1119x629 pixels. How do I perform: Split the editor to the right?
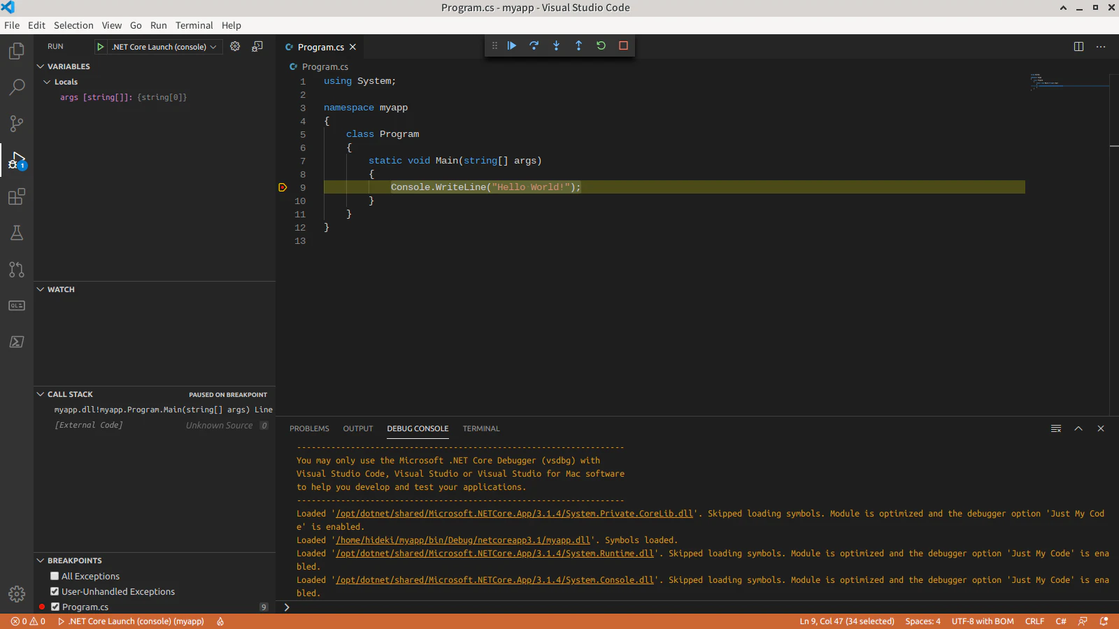pyautogui.click(x=1078, y=47)
